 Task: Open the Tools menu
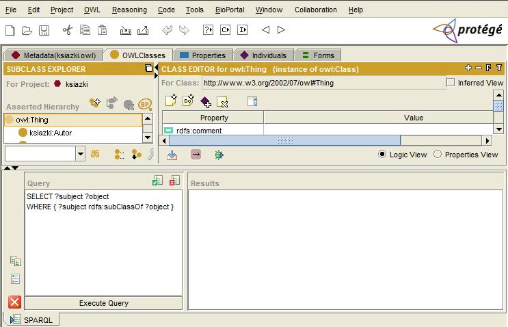(194, 10)
